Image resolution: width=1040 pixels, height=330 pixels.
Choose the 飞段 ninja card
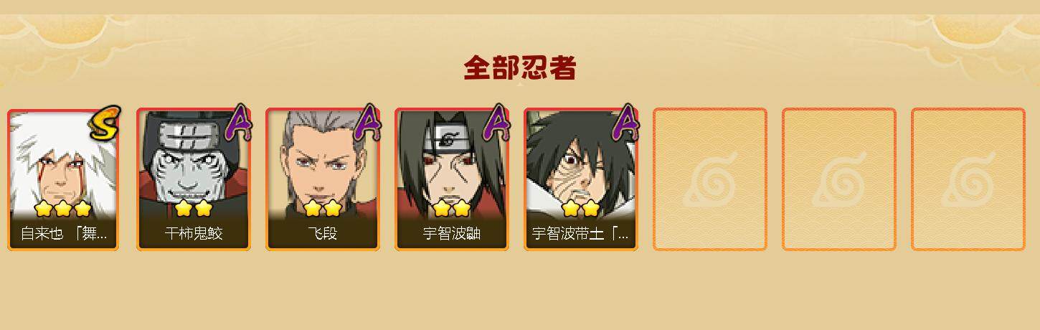(323, 179)
